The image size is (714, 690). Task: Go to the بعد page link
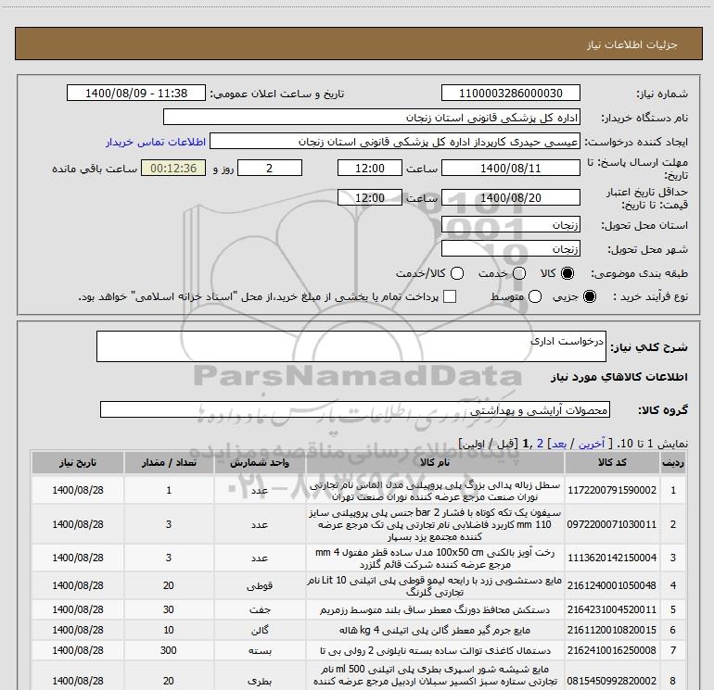[x=559, y=444]
